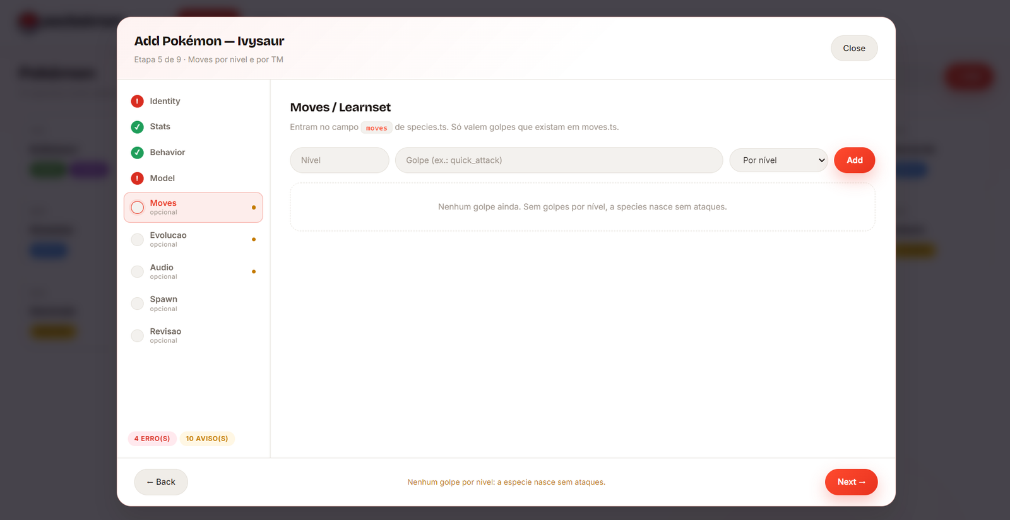1010x520 pixels.
Task: Go back with the Back button
Action: 161,482
